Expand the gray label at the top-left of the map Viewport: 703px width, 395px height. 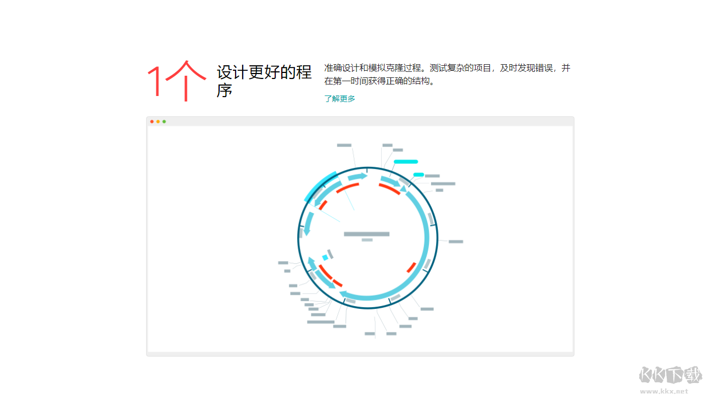pyautogui.click(x=344, y=145)
